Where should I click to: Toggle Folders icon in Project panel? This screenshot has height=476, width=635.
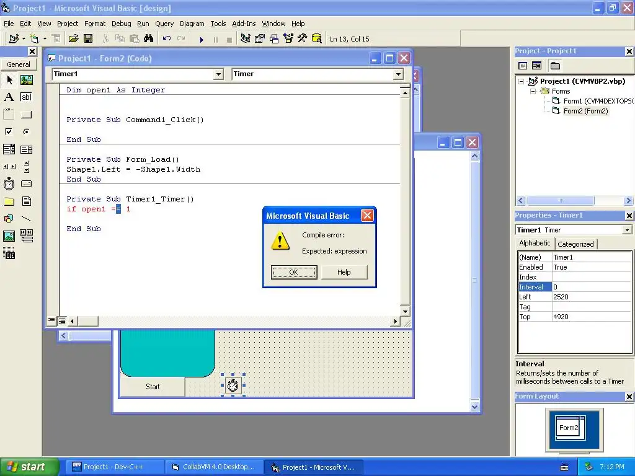click(555, 66)
